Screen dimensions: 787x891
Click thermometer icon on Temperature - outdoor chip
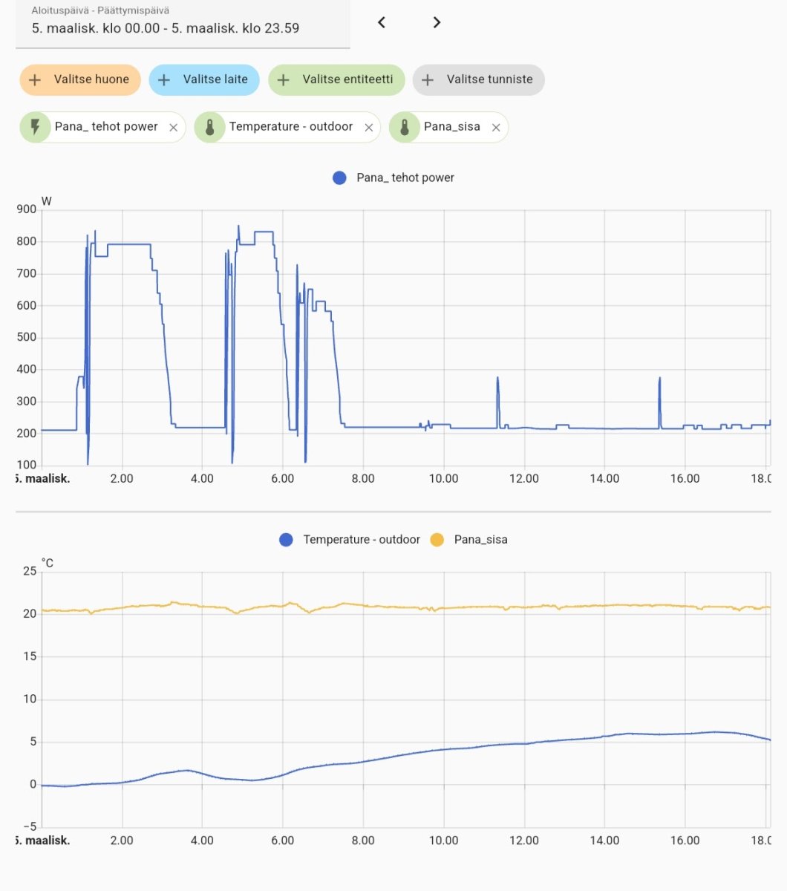pos(209,127)
